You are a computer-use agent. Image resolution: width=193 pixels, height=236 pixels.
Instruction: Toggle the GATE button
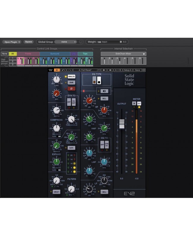coord(71,148)
